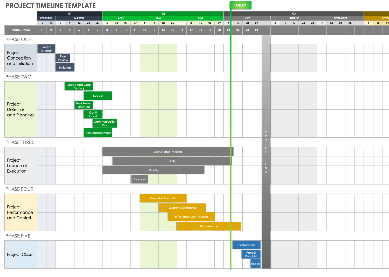Click the JULY month header

click(247, 18)
